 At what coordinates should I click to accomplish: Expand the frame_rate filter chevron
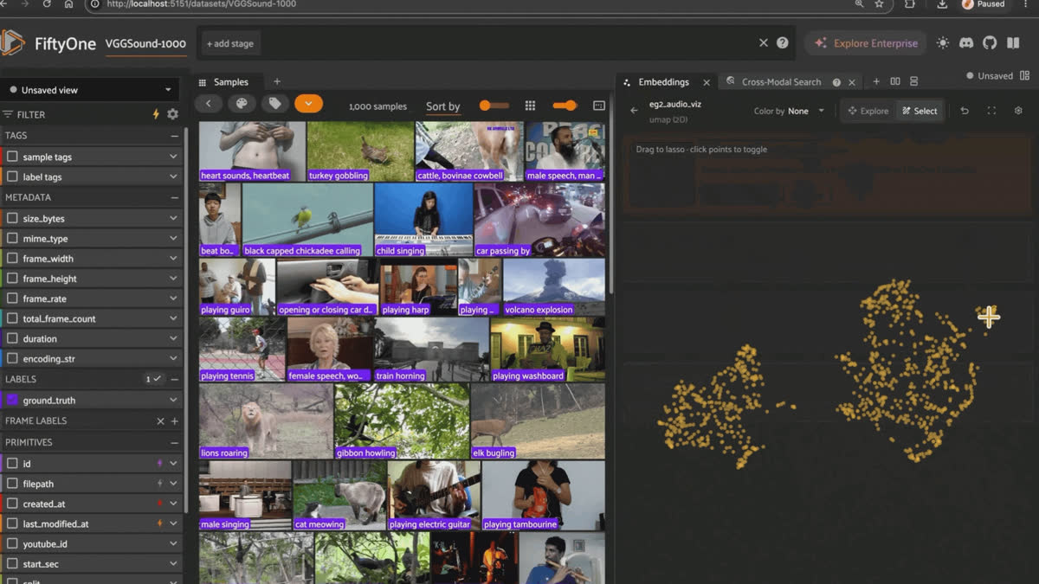pyautogui.click(x=173, y=298)
